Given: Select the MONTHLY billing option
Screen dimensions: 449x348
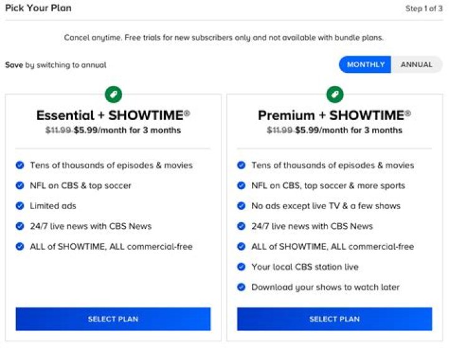Looking at the screenshot, I should point(365,65).
